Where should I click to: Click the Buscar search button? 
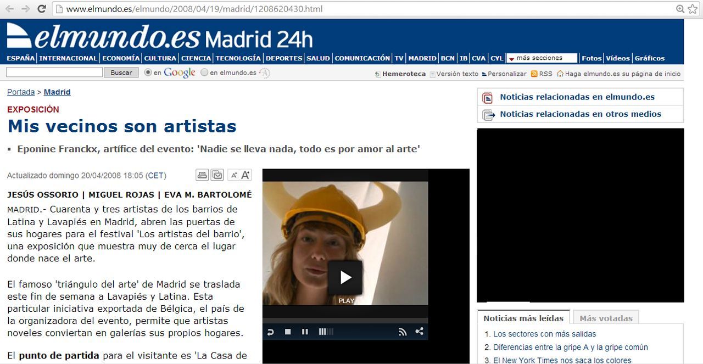121,72
